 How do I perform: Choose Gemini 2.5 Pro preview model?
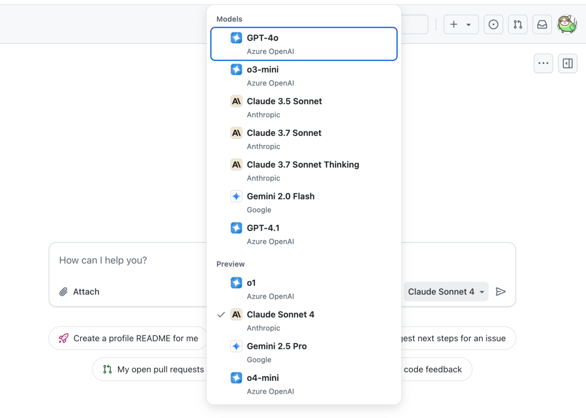[304, 352]
